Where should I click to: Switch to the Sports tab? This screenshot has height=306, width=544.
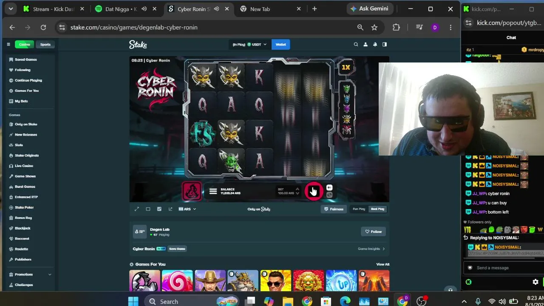point(45,45)
